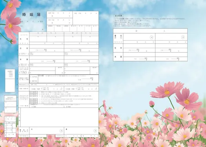Check the husband's 初婚 box
Screen dimensions: 206x147
coord(32,89)
